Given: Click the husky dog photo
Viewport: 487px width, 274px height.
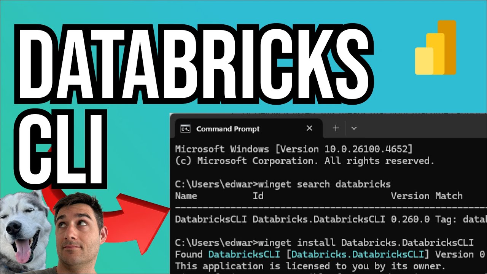Looking at the screenshot, I should coord(25,232).
